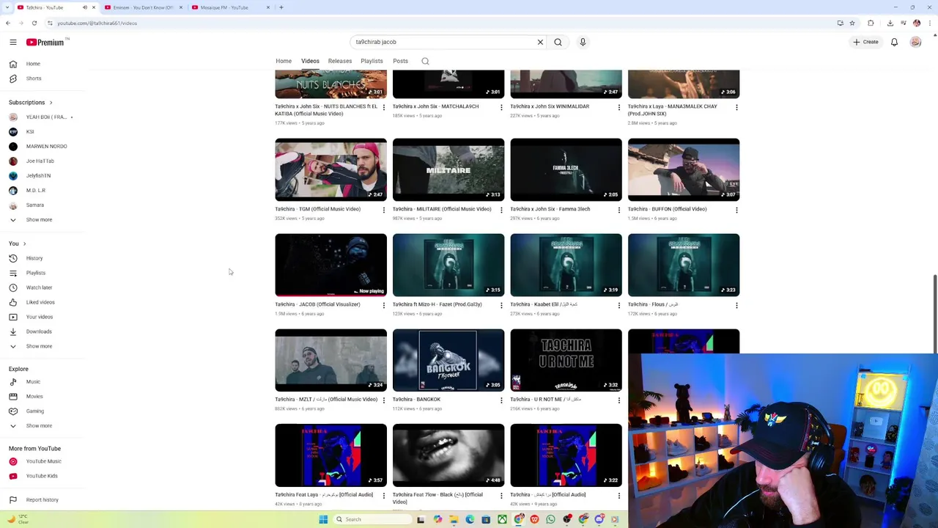
Task: Open the Chrome three-dot menu
Action: coord(929,23)
